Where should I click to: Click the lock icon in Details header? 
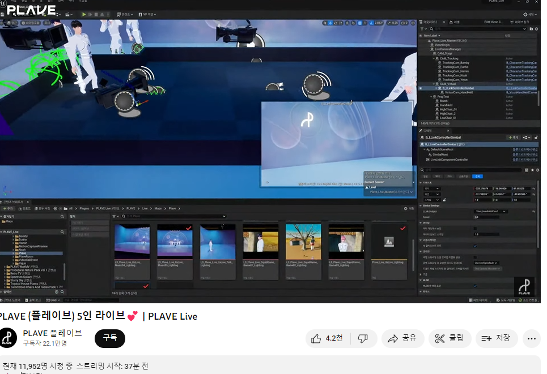[x=536, y=137]
